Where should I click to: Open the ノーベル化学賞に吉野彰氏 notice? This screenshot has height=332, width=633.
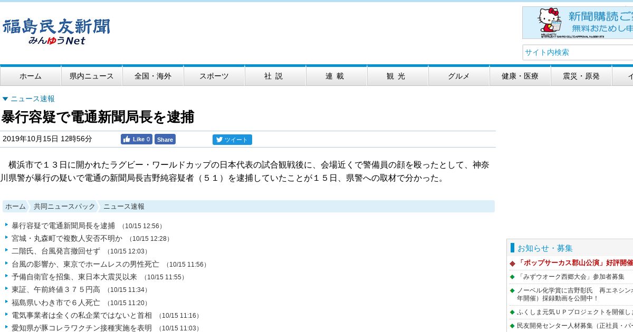point(574,294)
